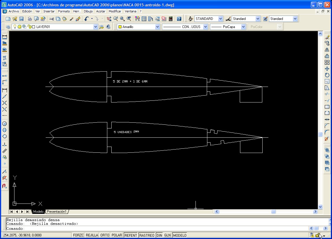
Task: Select the Explode tool
Action: click(327, 139)
